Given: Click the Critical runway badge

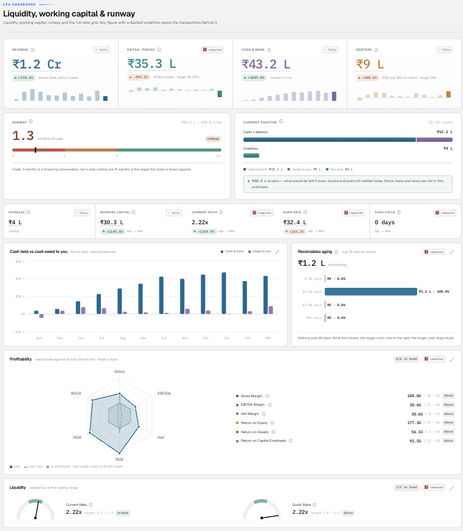Looking at the screenshot, I should pos(213,139).
